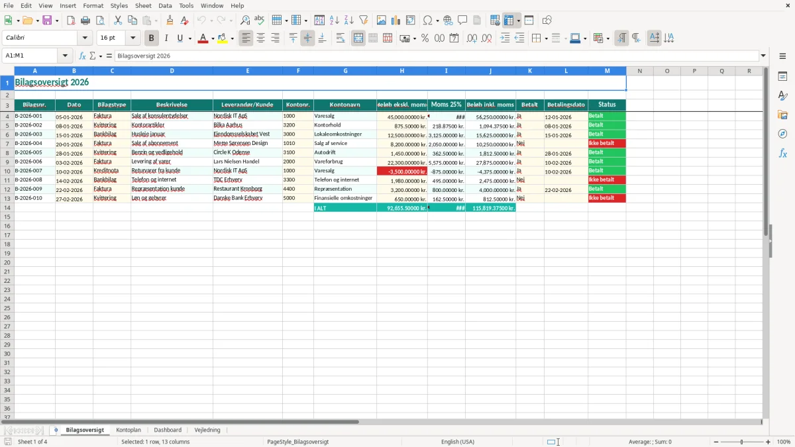Open the font color dropdown arrow

coord(212,38)
